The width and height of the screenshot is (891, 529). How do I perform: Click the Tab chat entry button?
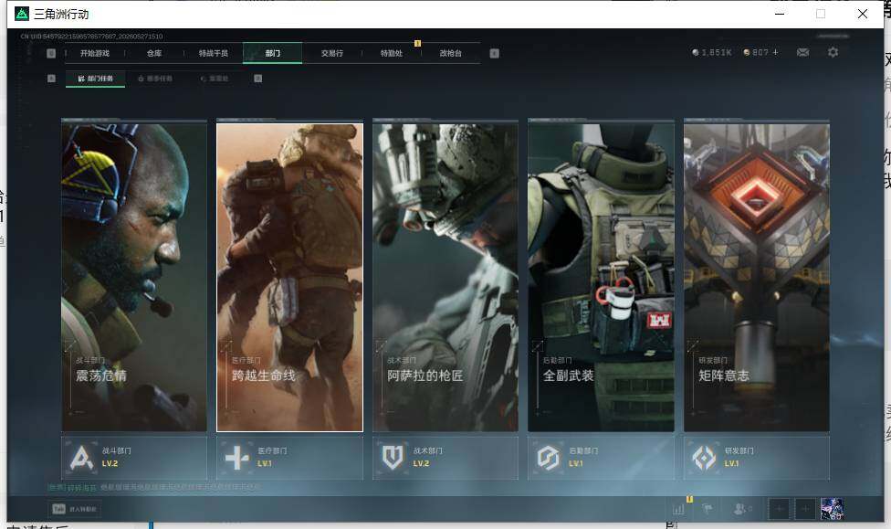pos(75,509)
